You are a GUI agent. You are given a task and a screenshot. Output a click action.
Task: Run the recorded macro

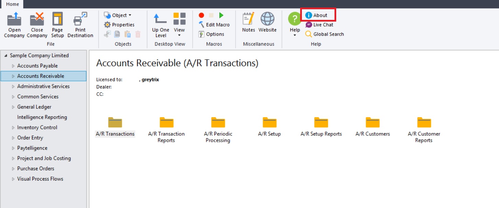pos(222,15)
